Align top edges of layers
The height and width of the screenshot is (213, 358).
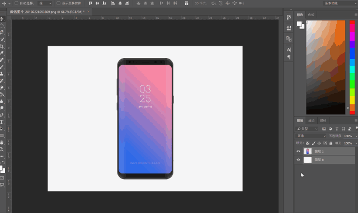pos(91,3)
